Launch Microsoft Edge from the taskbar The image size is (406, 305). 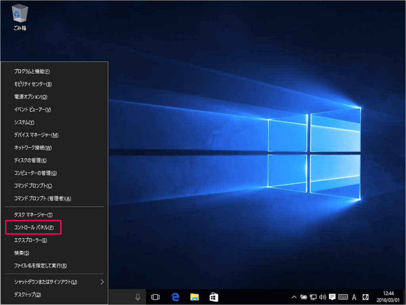coord(175,297)
